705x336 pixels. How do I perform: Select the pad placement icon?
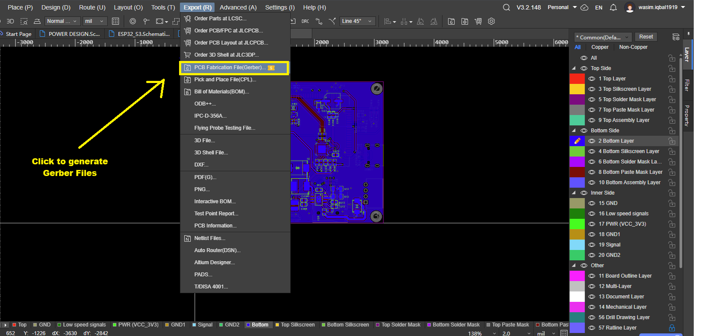[x=147, y=21]
